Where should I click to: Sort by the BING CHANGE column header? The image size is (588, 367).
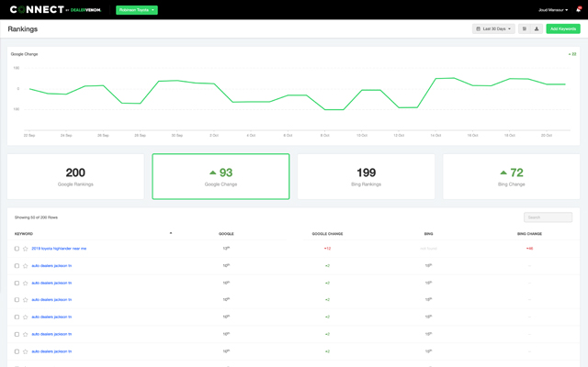point(529,234)
